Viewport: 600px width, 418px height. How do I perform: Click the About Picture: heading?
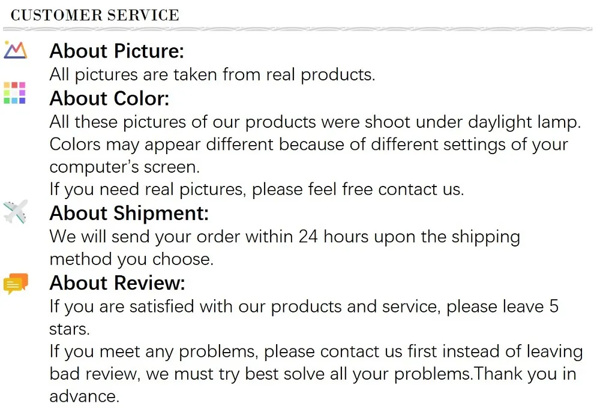pyautogui.click(x=117, y=51)
